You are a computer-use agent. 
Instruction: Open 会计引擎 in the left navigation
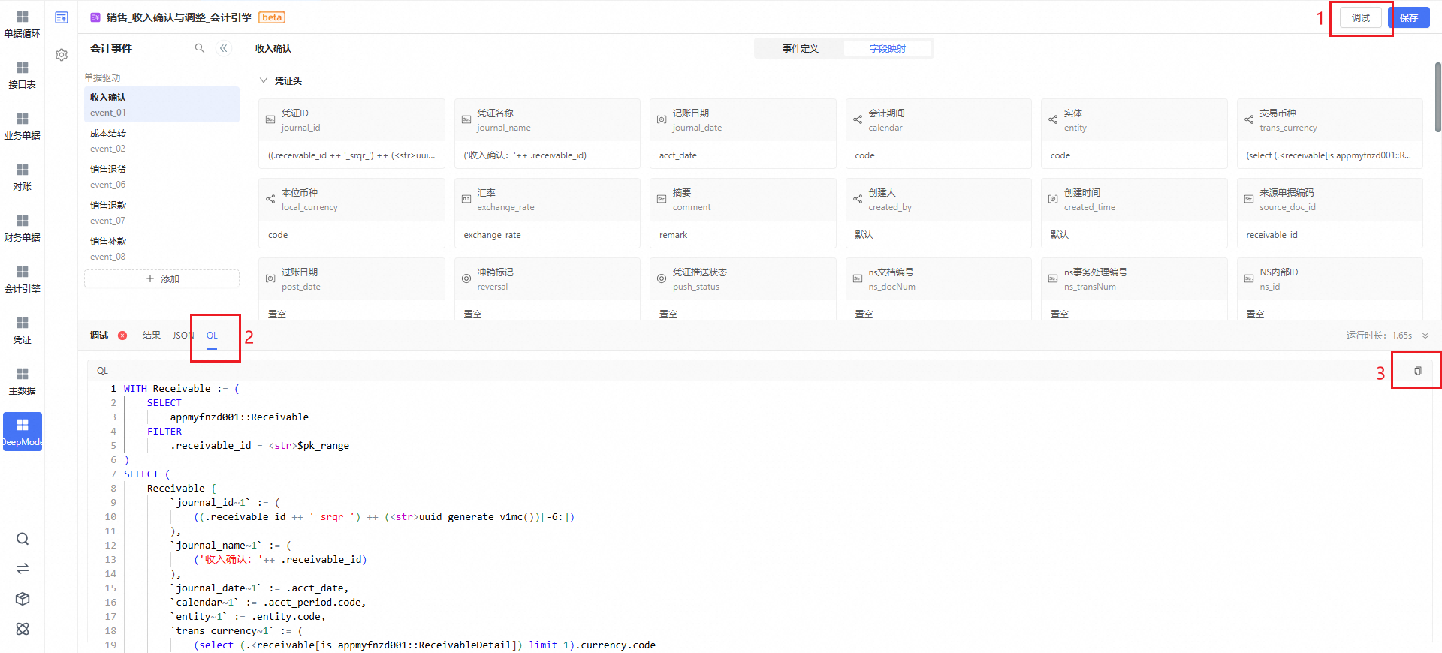pos(23,278)
